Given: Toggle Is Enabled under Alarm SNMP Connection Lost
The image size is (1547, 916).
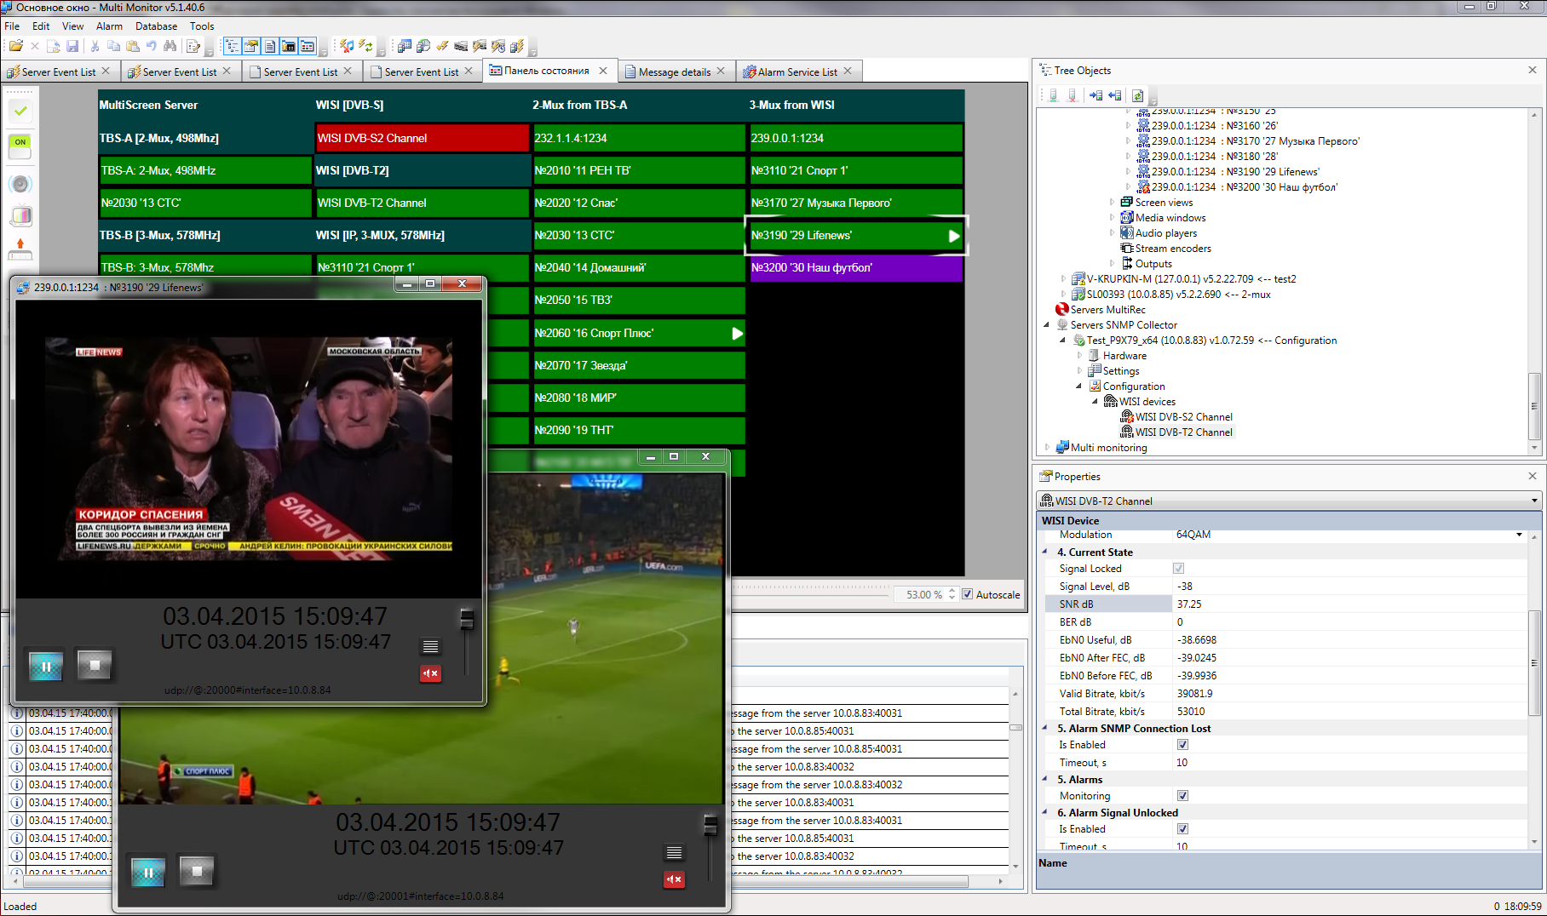Looking at the screenshot, I should point(1182,745).
